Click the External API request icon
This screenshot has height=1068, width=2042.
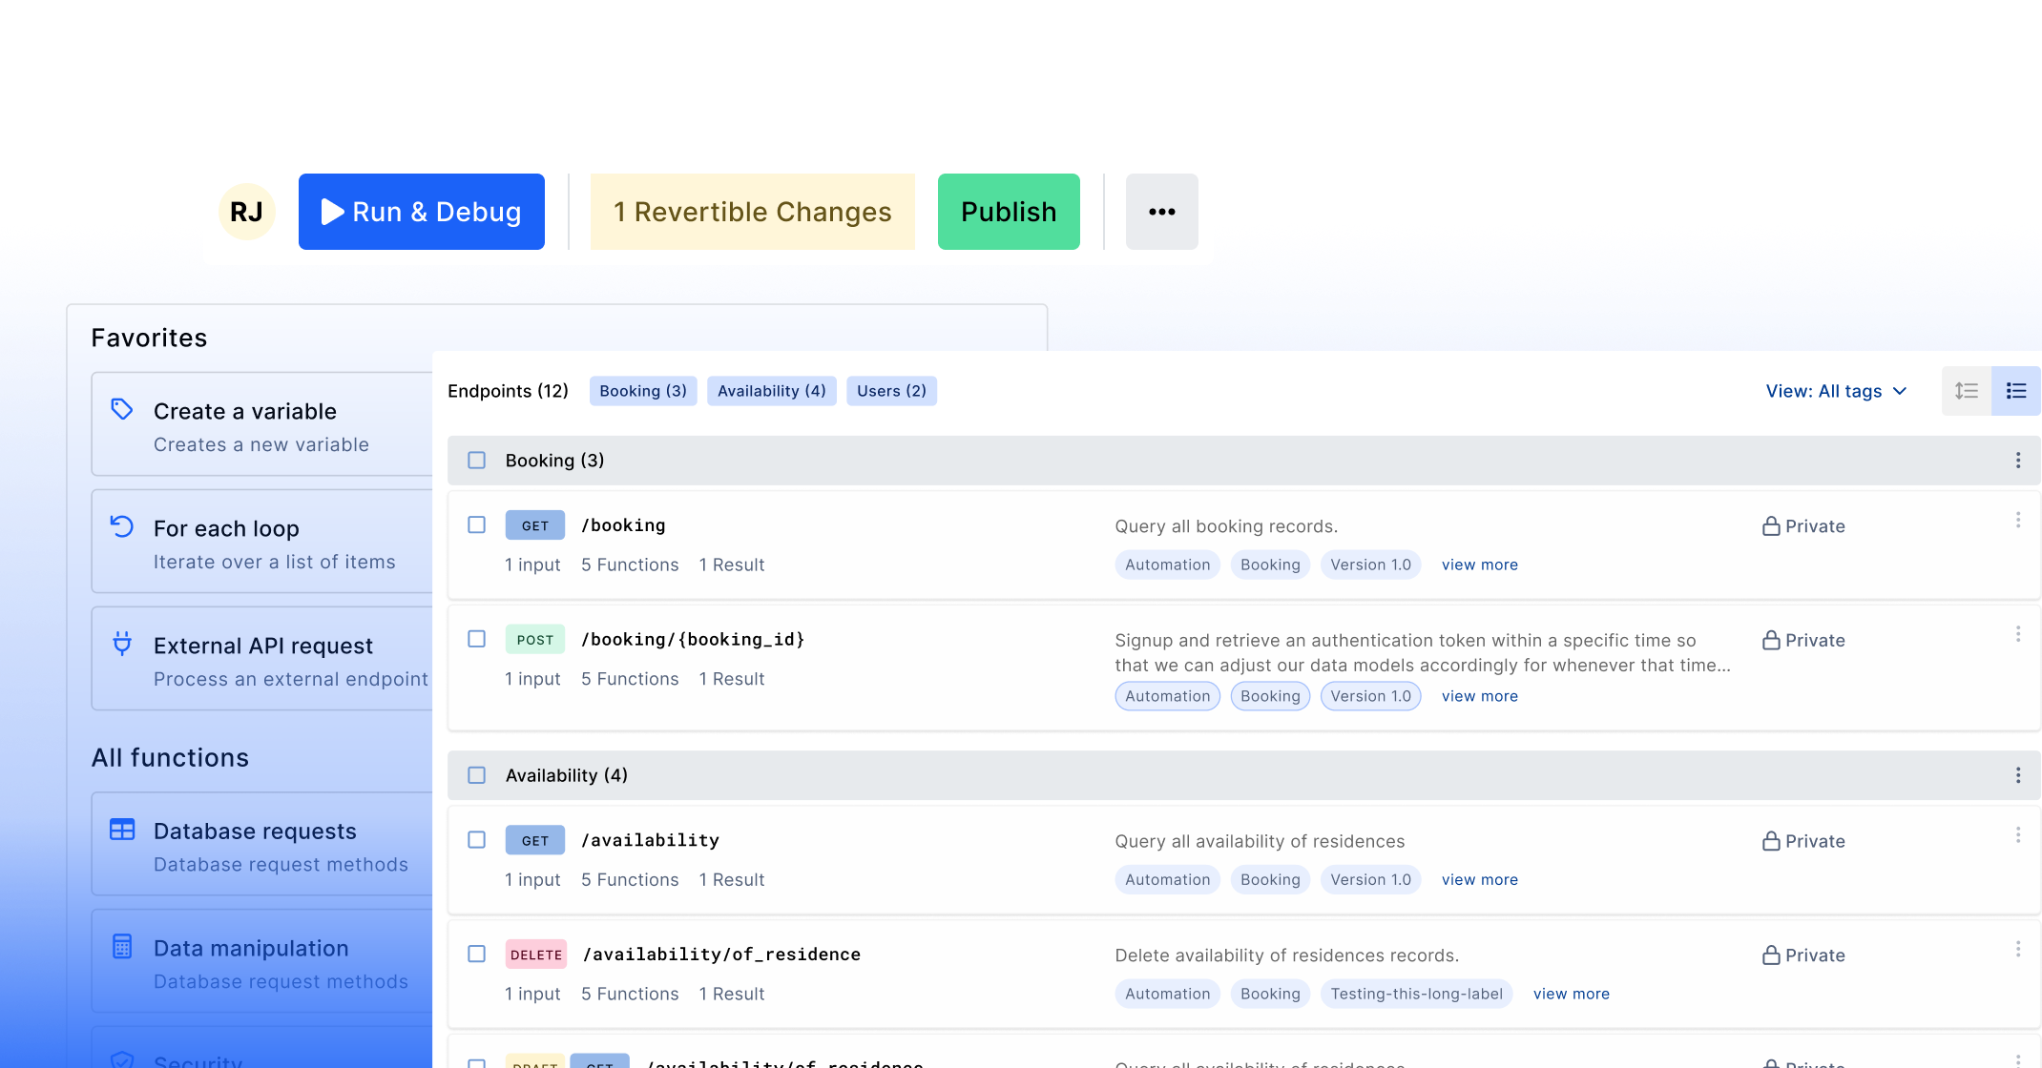click(x=123, y=646)
